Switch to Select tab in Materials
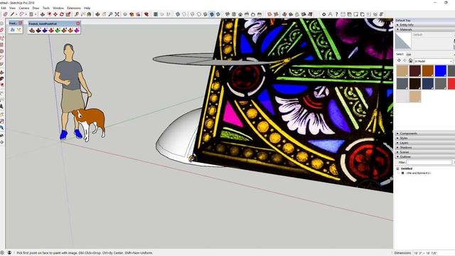Screen dimensions: 455x256 tap(400, 54)
